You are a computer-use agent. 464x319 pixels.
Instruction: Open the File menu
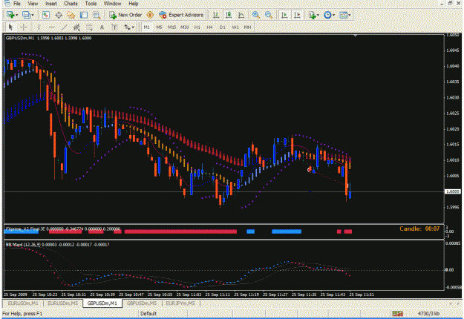(17, 4)
